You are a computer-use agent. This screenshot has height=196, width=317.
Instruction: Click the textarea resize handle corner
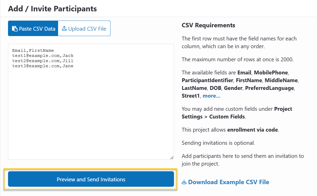click(x=172, y=158)
